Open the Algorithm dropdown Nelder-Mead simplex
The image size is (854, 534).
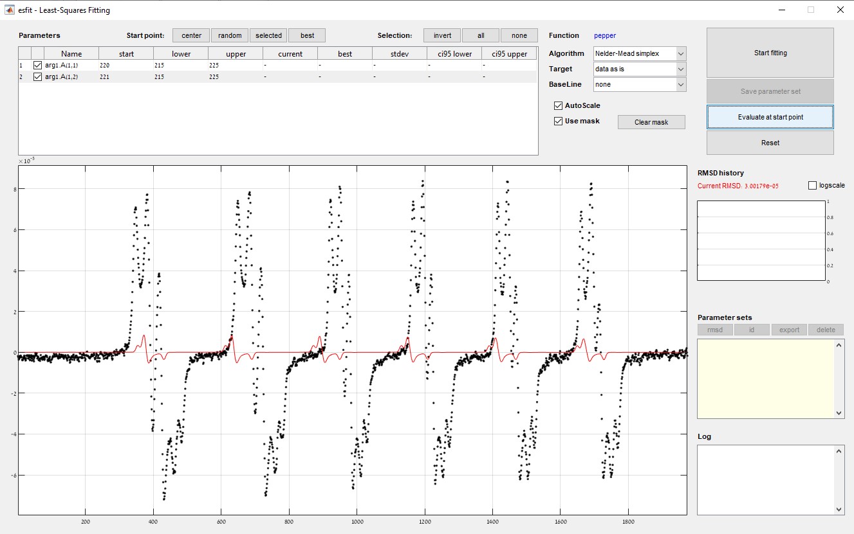[x=640, y=53]
